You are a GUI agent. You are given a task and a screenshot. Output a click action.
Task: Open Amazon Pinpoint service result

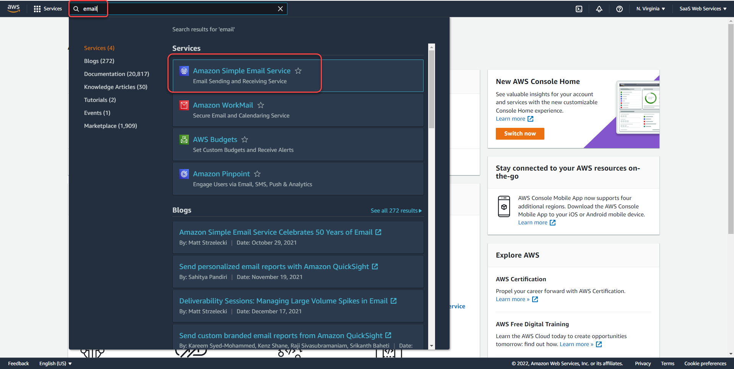221,174
